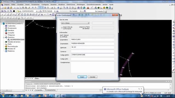The width and height of the screenshot is (175, 98).
Task: Select the Text tool letter A
Action: (42, 14)
